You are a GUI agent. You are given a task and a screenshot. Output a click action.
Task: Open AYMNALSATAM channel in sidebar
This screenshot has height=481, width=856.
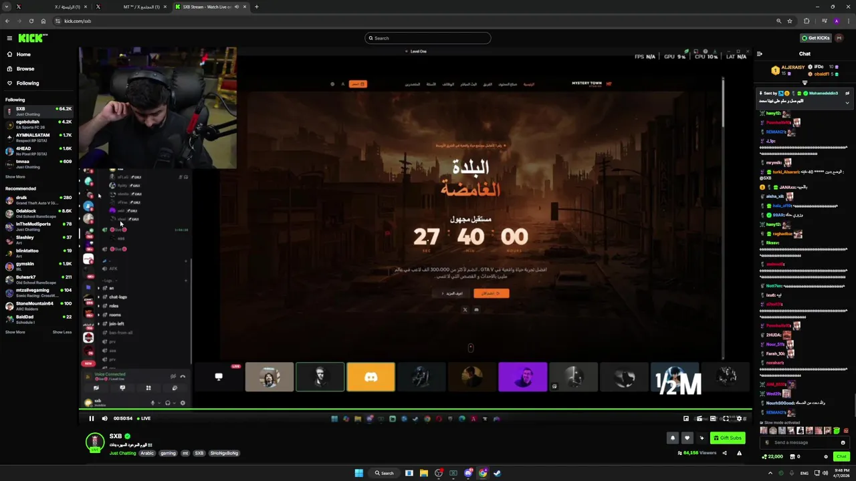[38, 138]
